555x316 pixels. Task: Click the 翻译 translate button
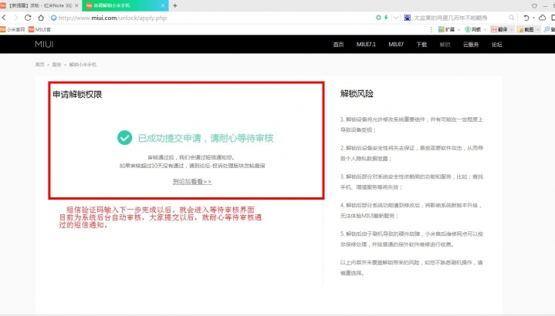coord(499,29)
